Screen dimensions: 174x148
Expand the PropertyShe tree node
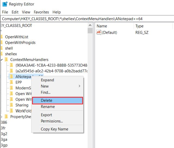pos(1,117)
